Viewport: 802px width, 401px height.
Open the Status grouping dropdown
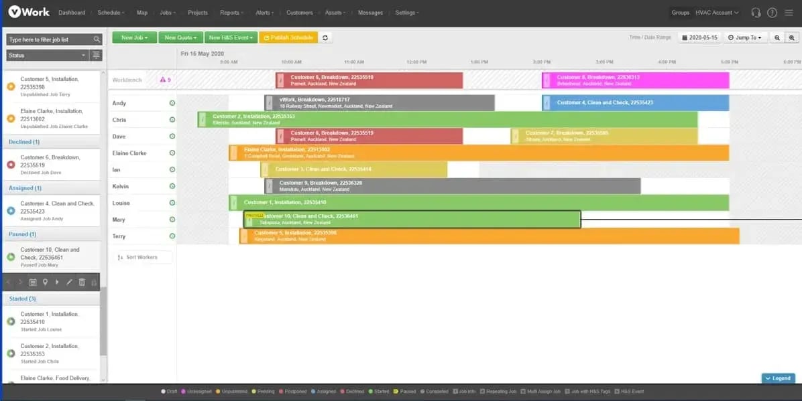tap(48, 55)
